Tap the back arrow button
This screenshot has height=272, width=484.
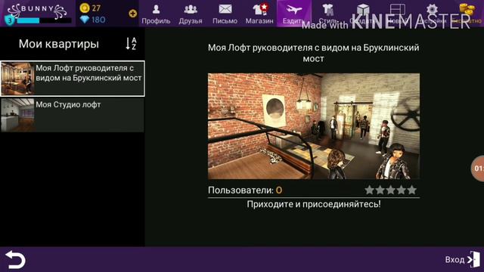15,259
